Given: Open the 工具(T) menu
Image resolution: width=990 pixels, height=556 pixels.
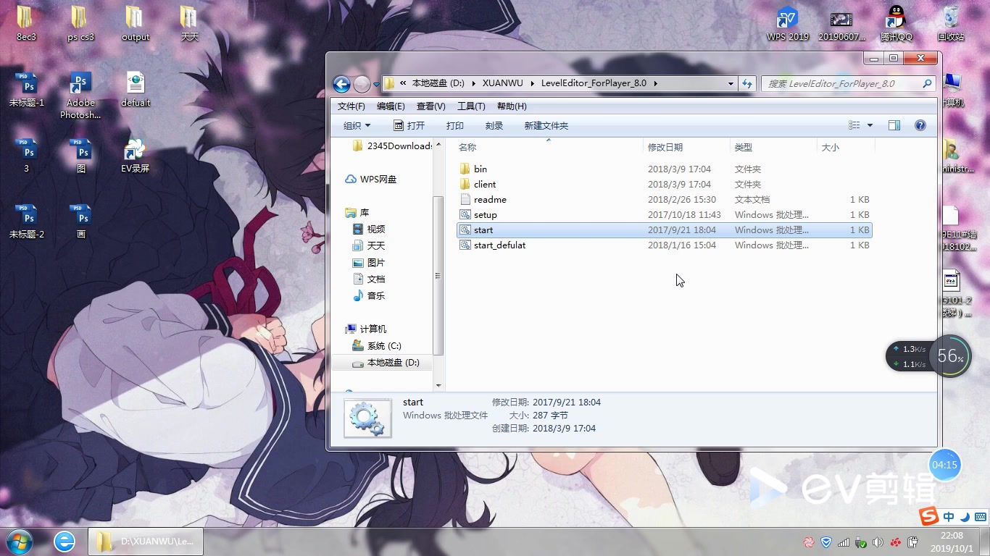Looking at the screenshot, I should (x=471, y=106).
